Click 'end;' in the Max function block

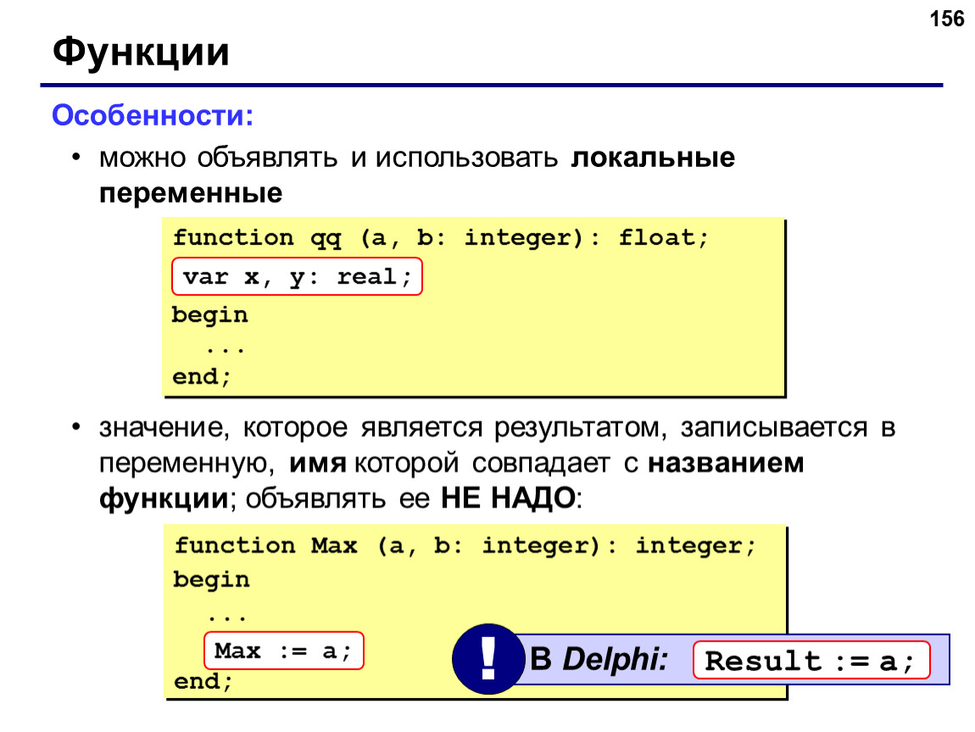203,682
